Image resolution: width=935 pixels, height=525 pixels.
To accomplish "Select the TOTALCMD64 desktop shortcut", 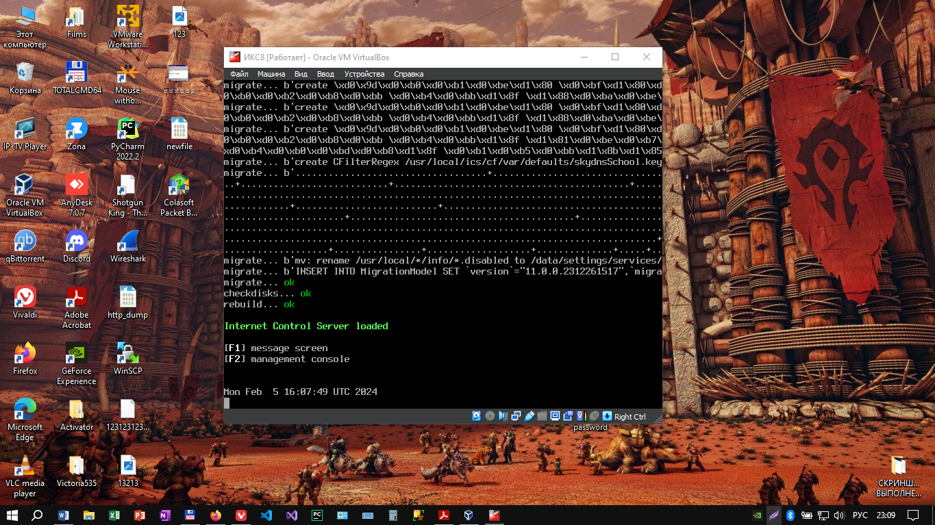I will 77,78.
